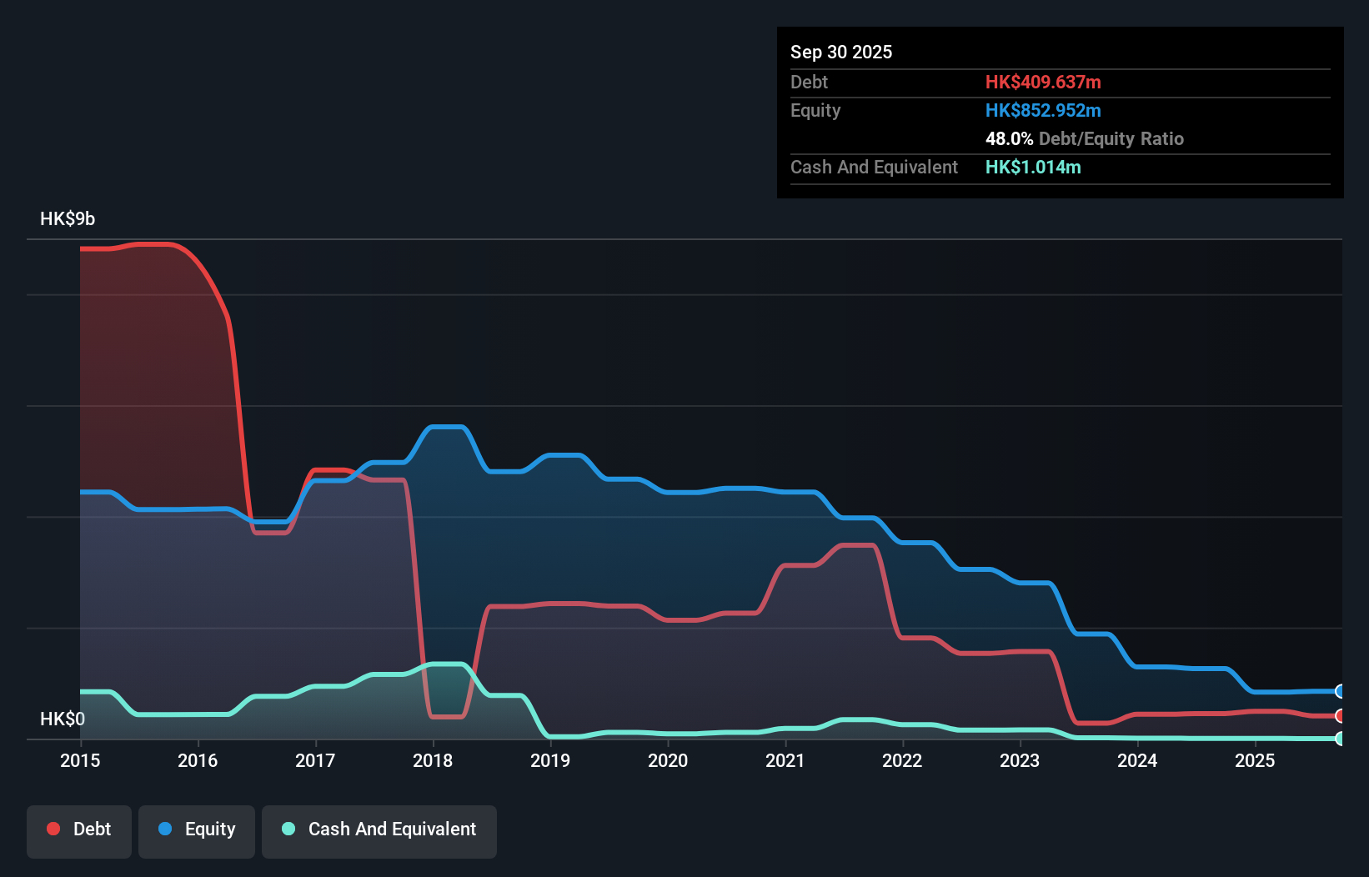Select the red debt line endpoint marker

click(x=1340, y=715)
